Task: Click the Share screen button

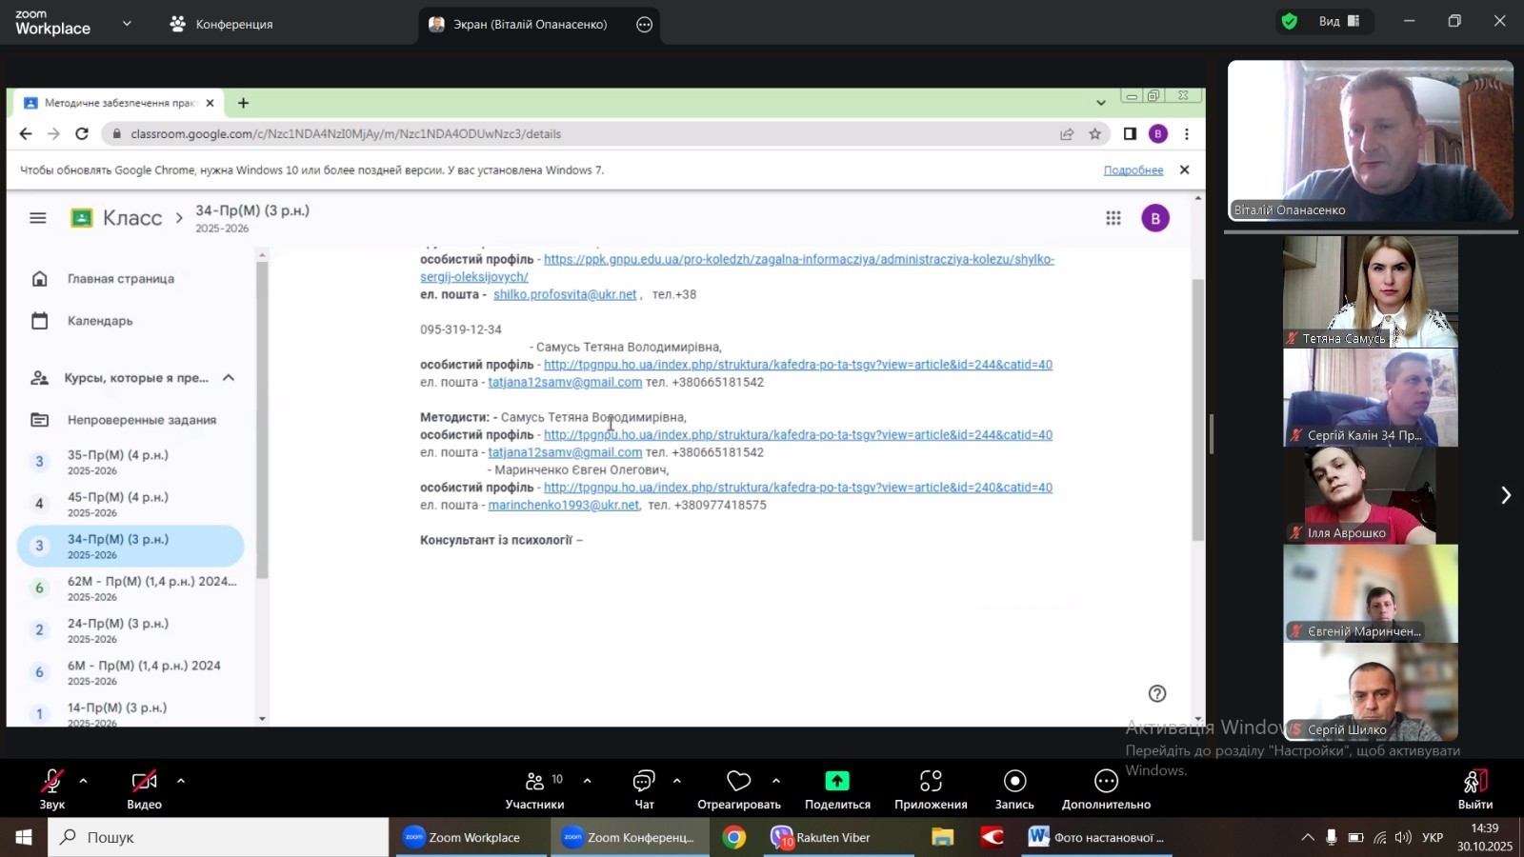Action: (x=836, y=788)
